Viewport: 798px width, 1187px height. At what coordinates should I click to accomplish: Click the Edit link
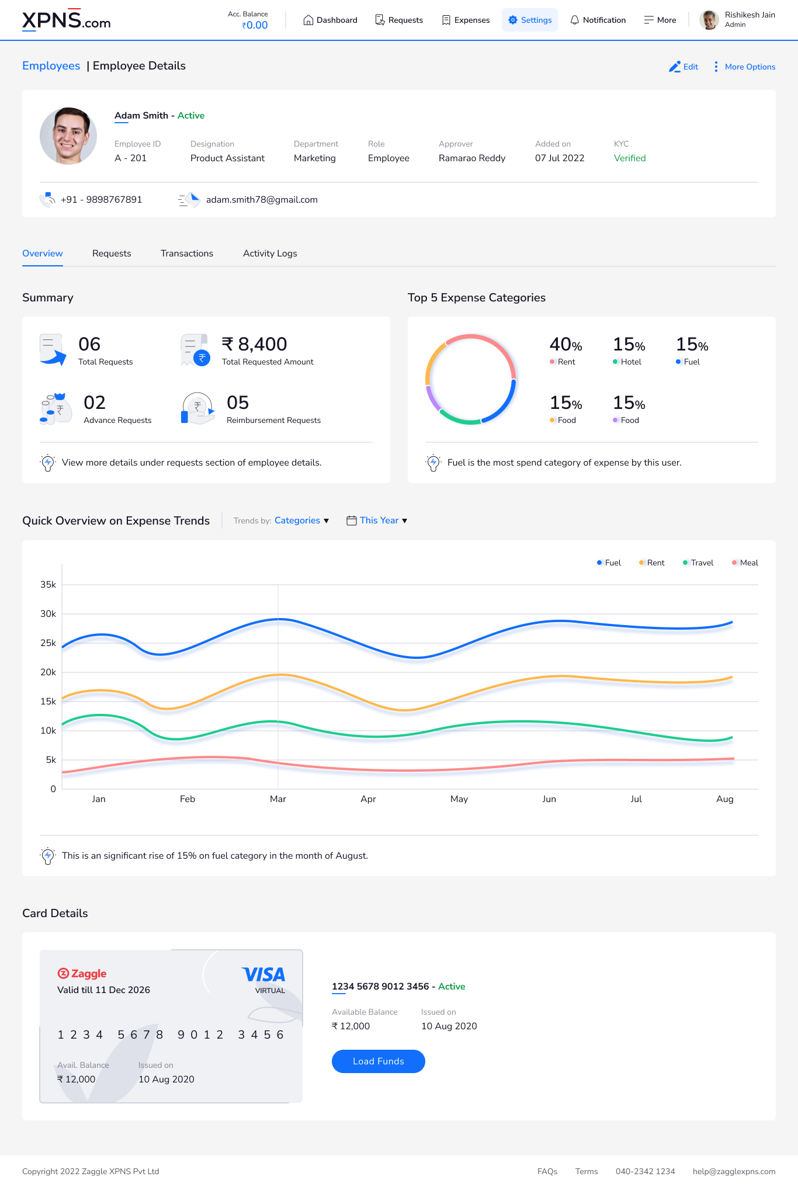tap(683, 67)
